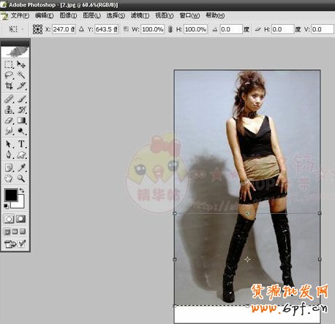Open the 滤镜(T) filter menu
The image size is (335, 324).
pyautogui.click(x=140, y=15)
